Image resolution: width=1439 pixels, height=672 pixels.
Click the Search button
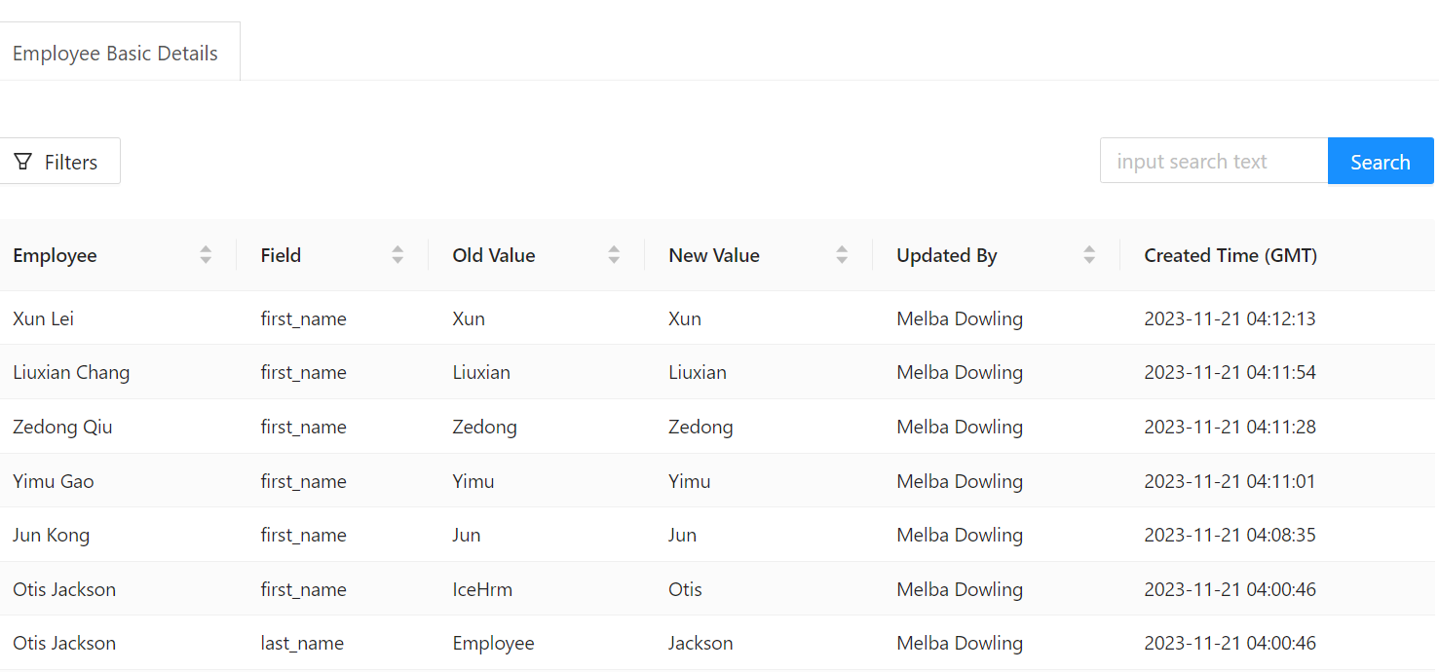(1380, 162)
